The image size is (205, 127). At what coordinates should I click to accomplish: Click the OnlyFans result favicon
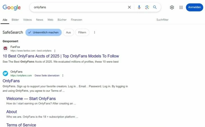(x=5, y=73)
